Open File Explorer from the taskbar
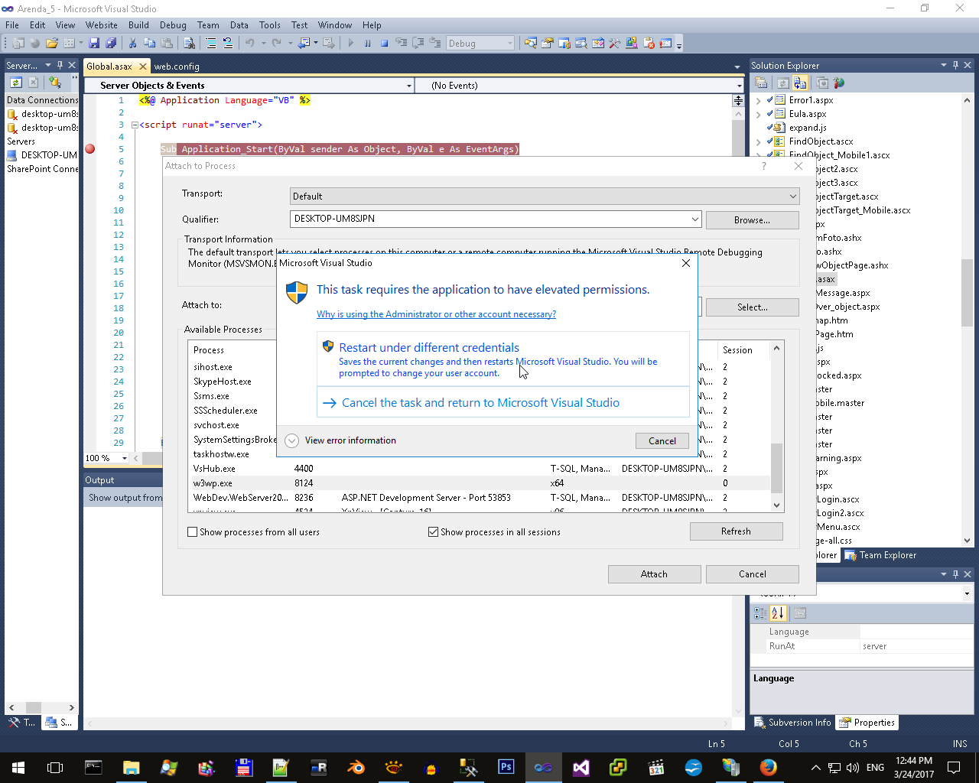 click(x=131, y=767)
